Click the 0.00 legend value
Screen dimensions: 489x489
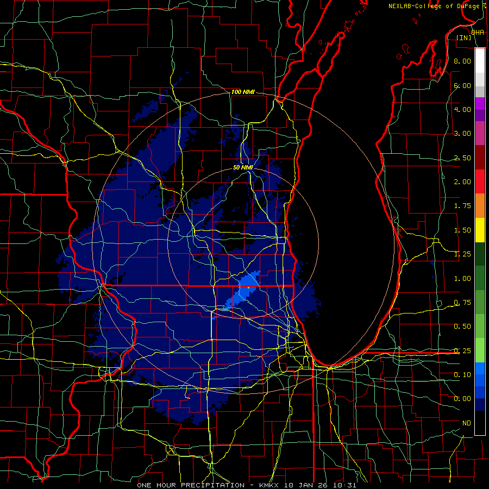[x=462, y=399]
